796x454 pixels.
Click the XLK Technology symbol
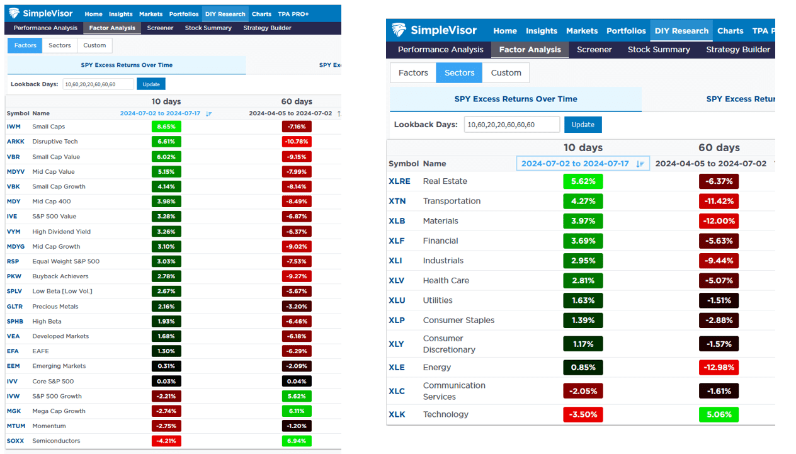397,414
